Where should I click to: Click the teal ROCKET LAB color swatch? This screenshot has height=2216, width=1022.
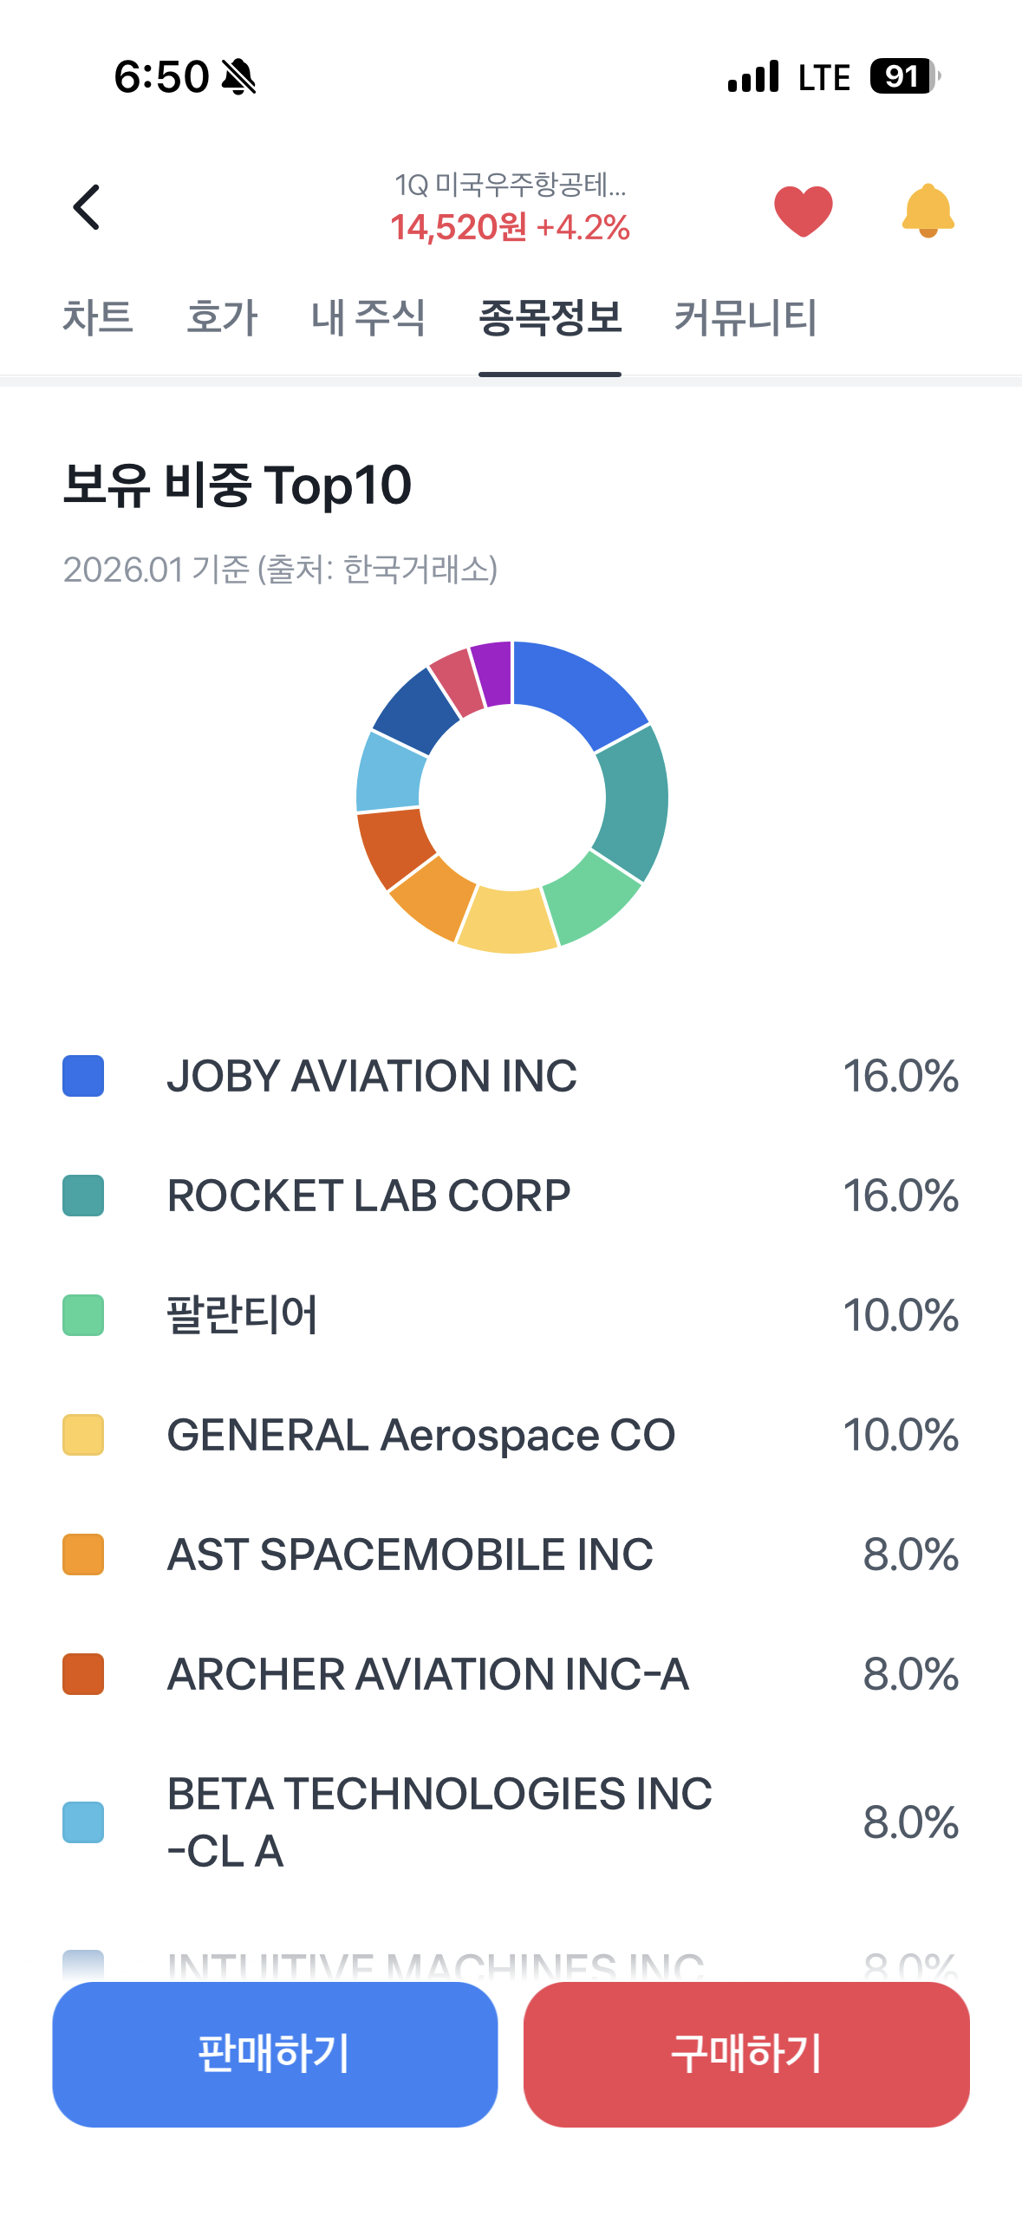click(x=83, y=1196)
